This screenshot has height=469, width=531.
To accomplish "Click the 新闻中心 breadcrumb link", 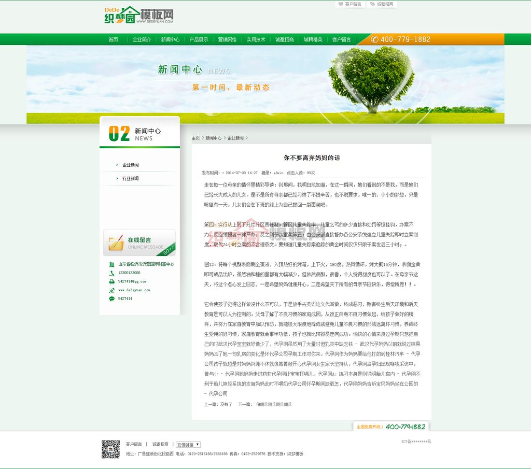I will pos(213,138).
